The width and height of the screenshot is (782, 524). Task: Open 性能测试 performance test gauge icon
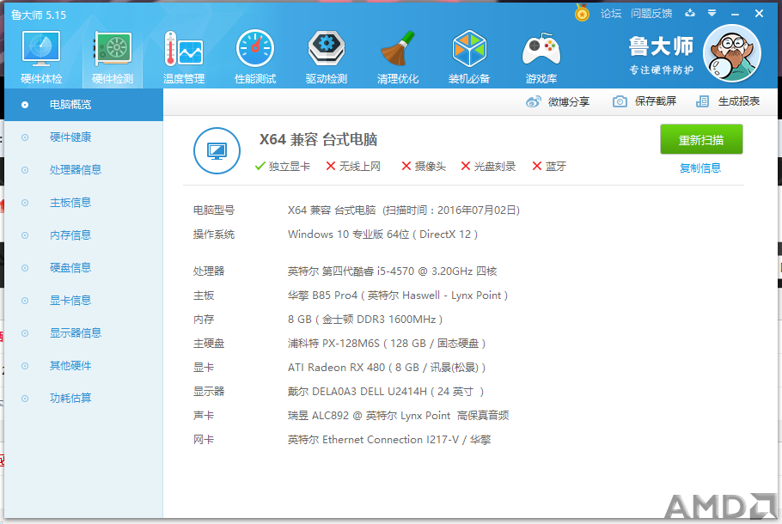click(x=255, y=48)
